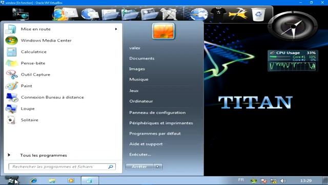The image size is (328, 185).
Task: Click the CPU Usage gadget graph
Action: click(293, 66)
